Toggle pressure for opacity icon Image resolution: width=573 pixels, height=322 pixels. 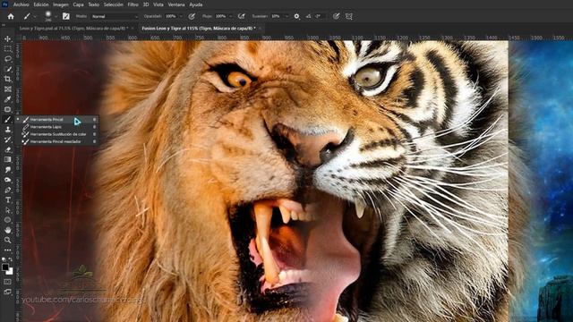(x=192, y=16)
